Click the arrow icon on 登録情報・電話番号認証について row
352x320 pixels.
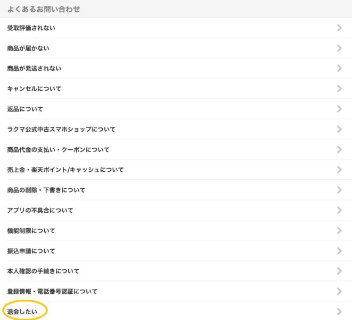tap(339, 291)
